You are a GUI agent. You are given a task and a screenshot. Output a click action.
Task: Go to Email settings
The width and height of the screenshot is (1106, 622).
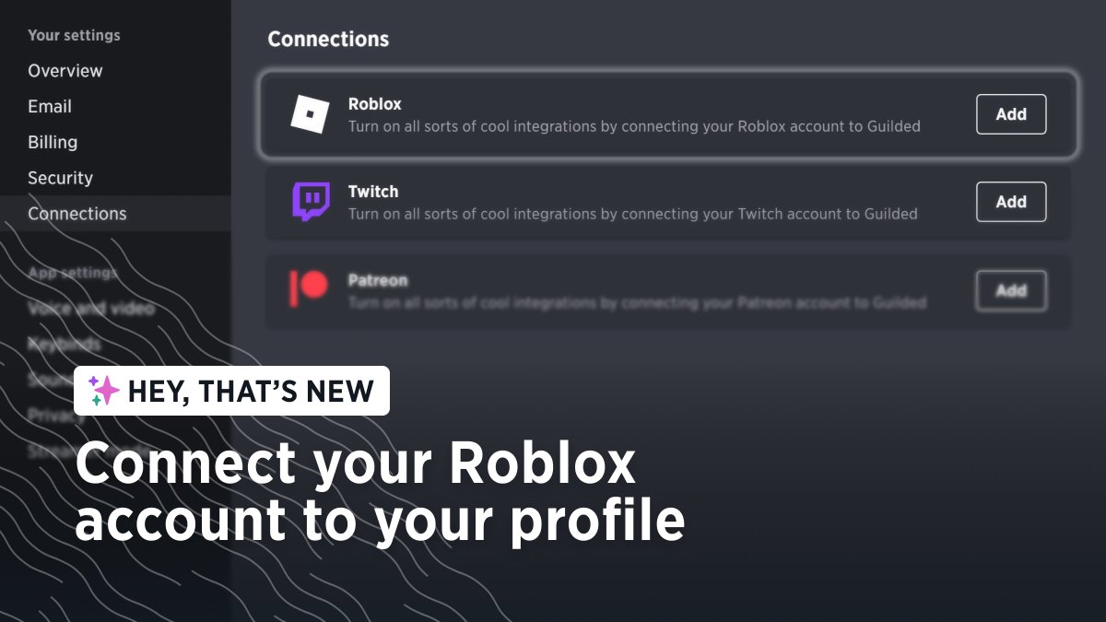(x=50, y=107)
